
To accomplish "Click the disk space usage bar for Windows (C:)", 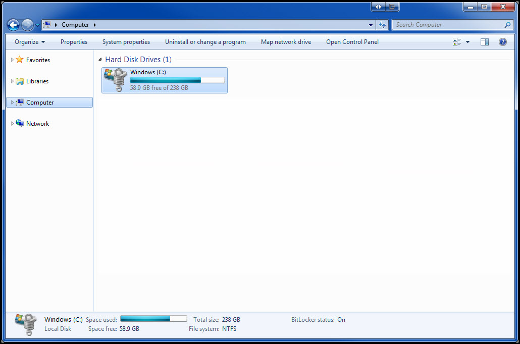I will point(177,80).
